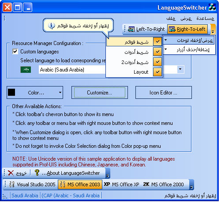Viewport: 221px width, 203px height.
Task: Select the MS Office 2003 theme
Action: pyautogui.click(x=80, y=184)
